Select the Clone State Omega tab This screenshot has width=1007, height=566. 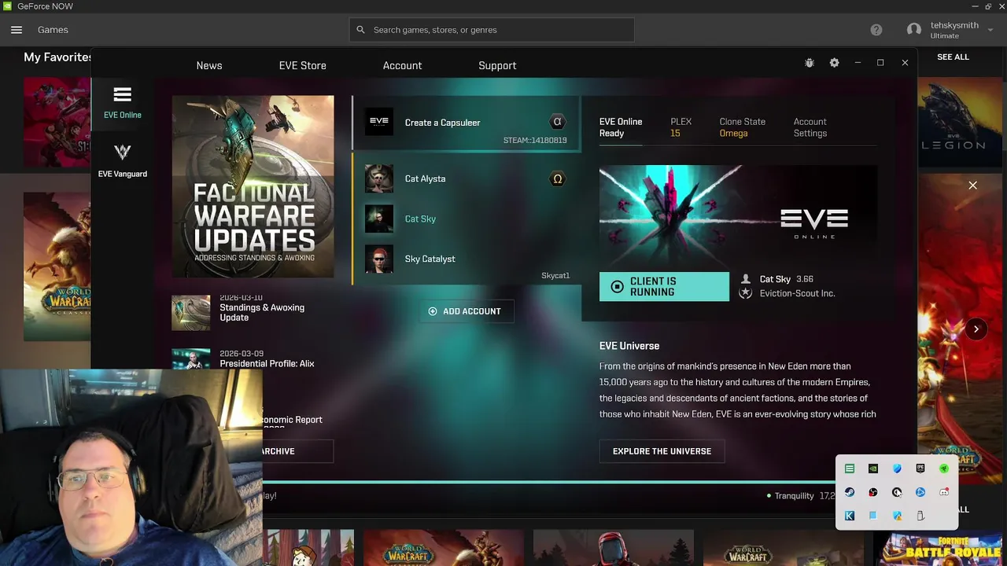[743, 127]
